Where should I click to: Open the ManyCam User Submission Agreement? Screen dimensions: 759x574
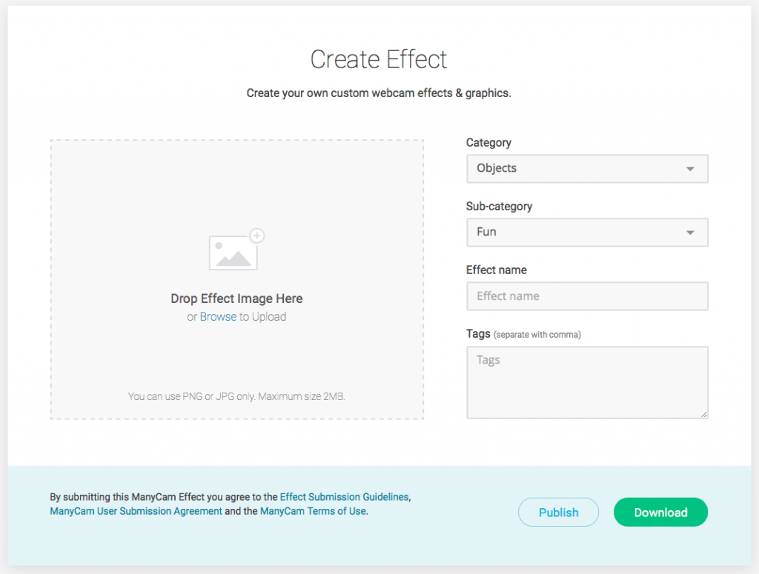coord(136,511)
